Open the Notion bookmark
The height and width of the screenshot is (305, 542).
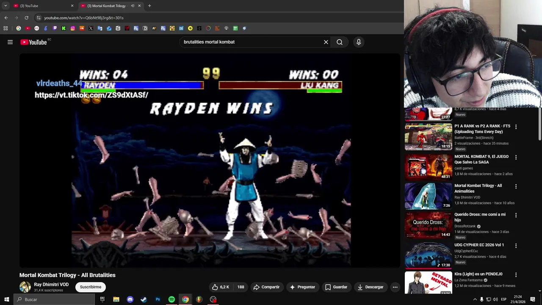145,28
